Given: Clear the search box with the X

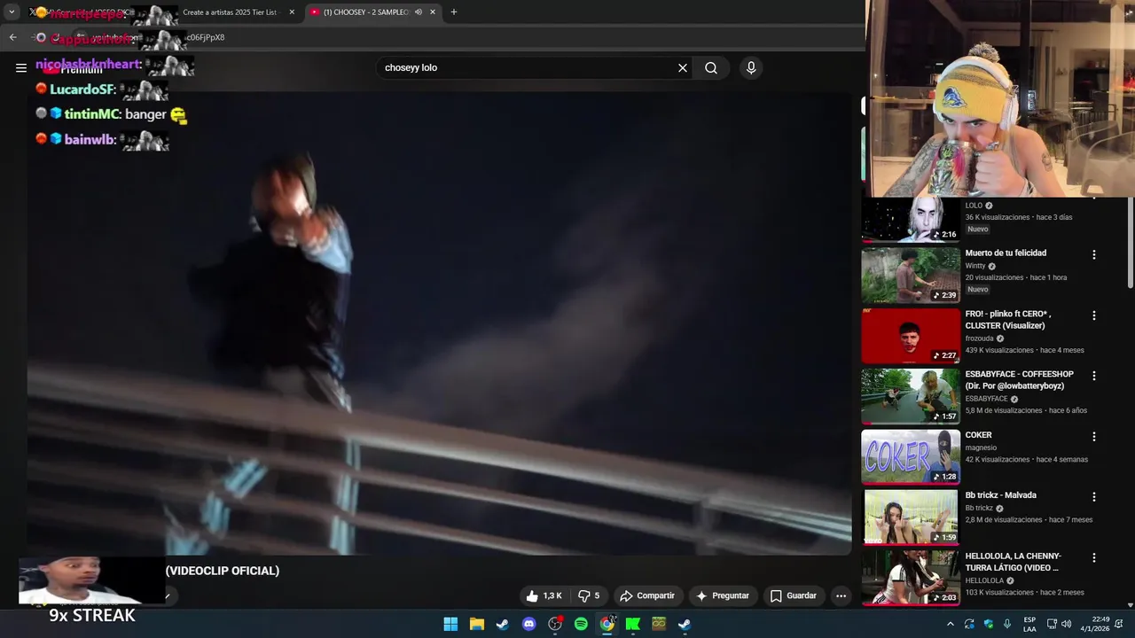Looking at the screenshot, I should 683,67.
